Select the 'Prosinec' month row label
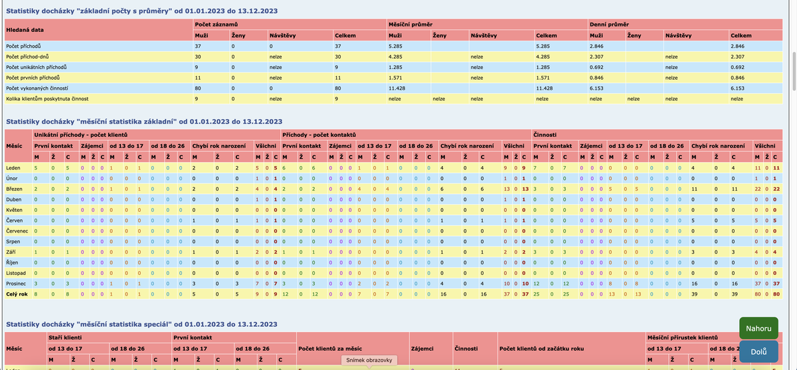Image resolution: width=797 pixels, height=370 pixels. coord(17,283)
